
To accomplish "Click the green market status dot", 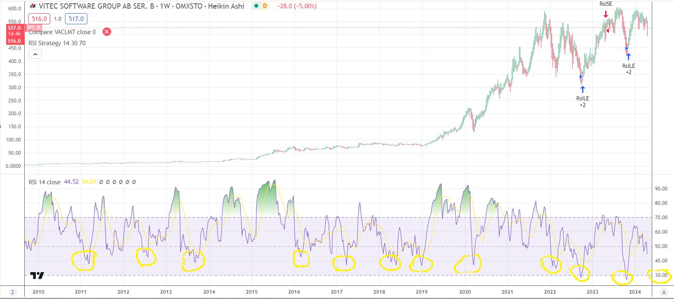I will (x=256, y=6).
